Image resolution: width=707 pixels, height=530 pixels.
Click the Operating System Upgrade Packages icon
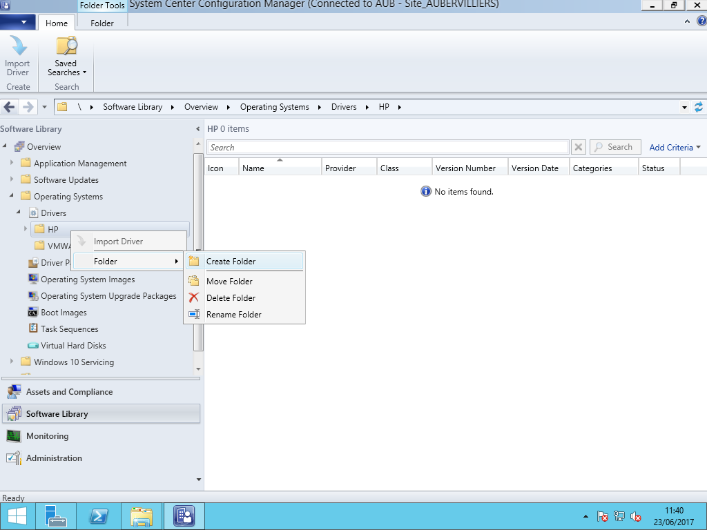click(33, 296)
